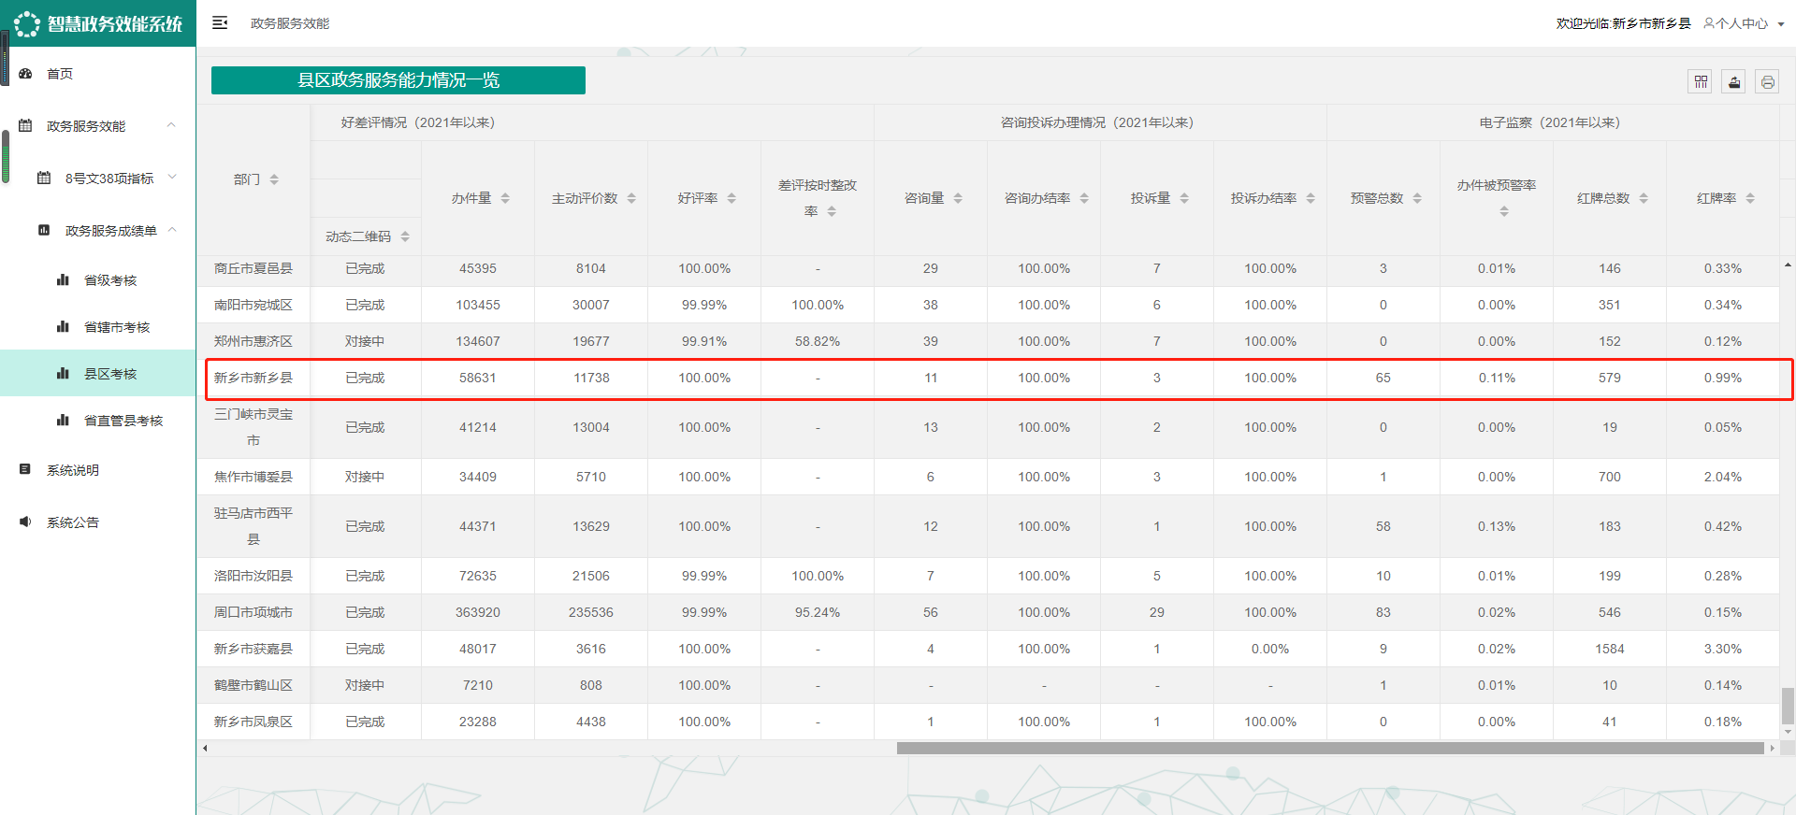Viewport: 1796px width, 815px height.
Task: Select 省直管县考核 in the sidebar
Action: [x=123, y=421]
